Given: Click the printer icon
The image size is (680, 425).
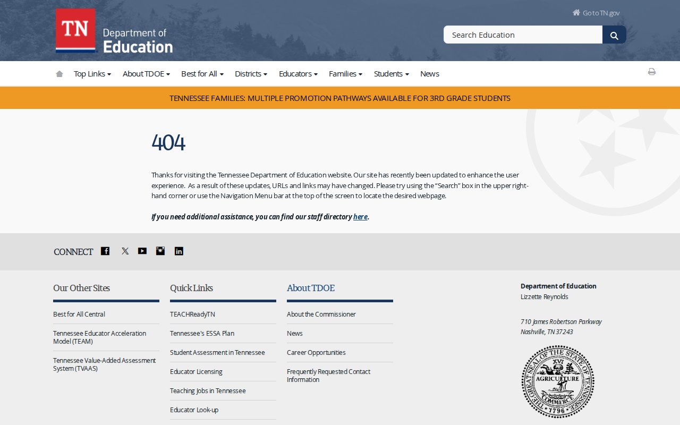Looking at the screenshot, I should click(651, 72).
